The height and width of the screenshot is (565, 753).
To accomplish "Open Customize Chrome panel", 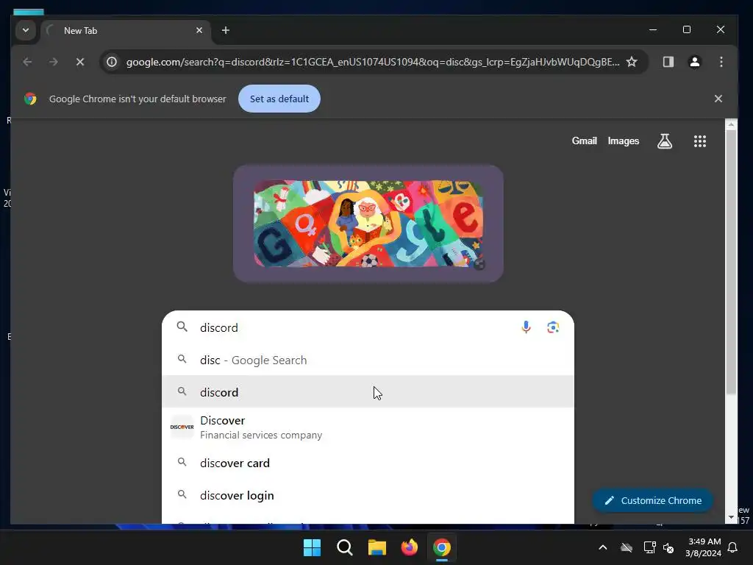I will pyautogui.click(x=653, y=500).
